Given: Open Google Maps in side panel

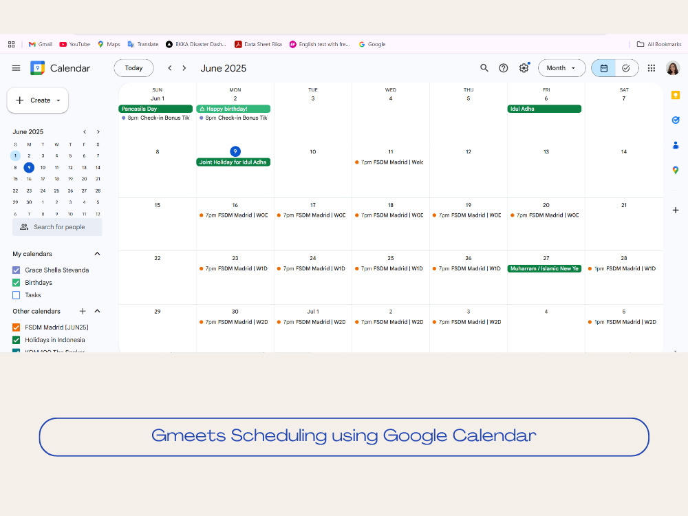Looking at the screenshot, I should [676, 170].
